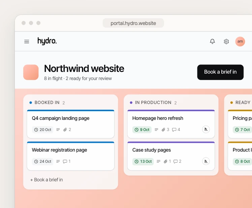Click comment bubble on Homepage hero card
The height and width of the screenshot is (208, 252).
174,130
